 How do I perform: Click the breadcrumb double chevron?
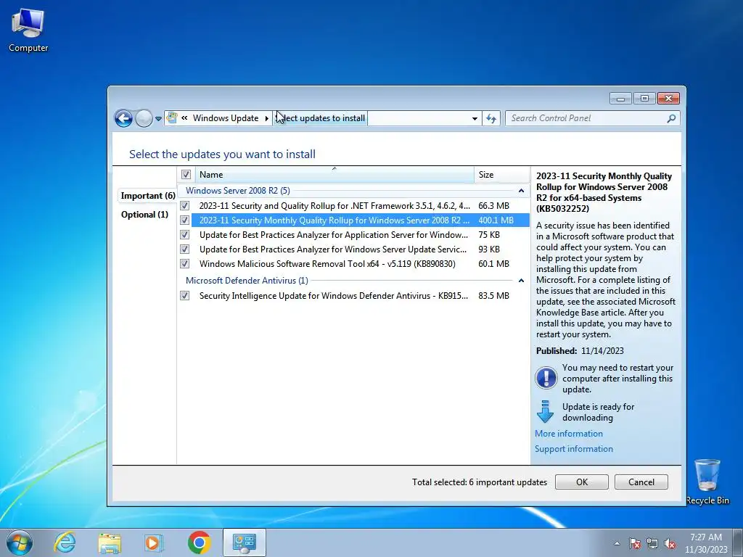pyautogui.click(x=184, y=118)
